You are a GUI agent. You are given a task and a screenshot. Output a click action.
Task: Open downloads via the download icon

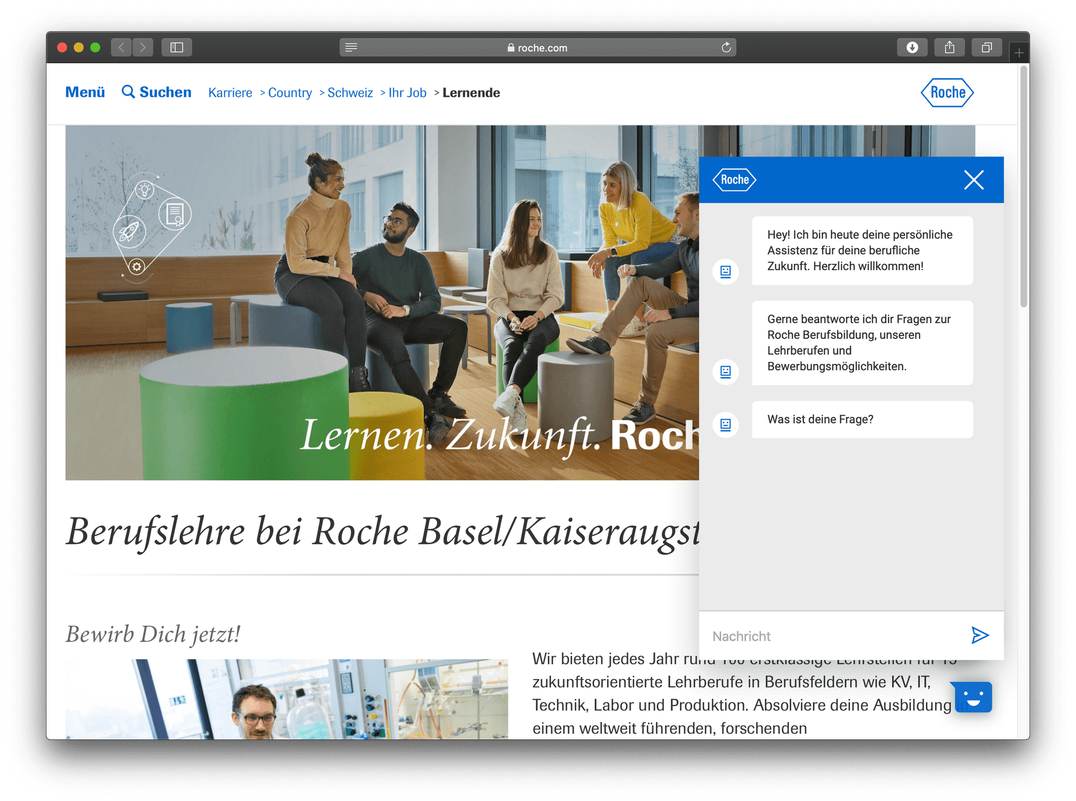(x=912, y=48)
